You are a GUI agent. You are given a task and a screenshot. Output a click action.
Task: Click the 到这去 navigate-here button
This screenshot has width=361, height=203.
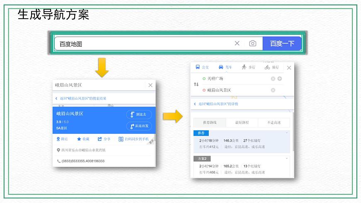click(x=139, y=115)
